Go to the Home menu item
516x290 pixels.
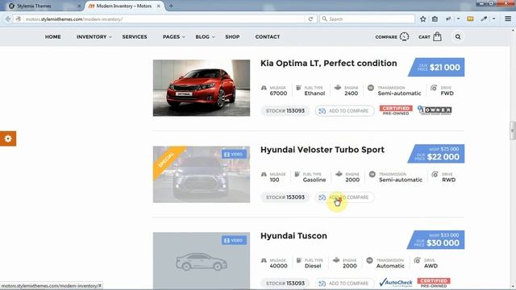click(53, 37)
